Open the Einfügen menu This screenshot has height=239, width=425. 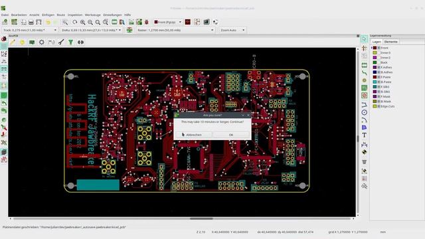click(48, 15)
